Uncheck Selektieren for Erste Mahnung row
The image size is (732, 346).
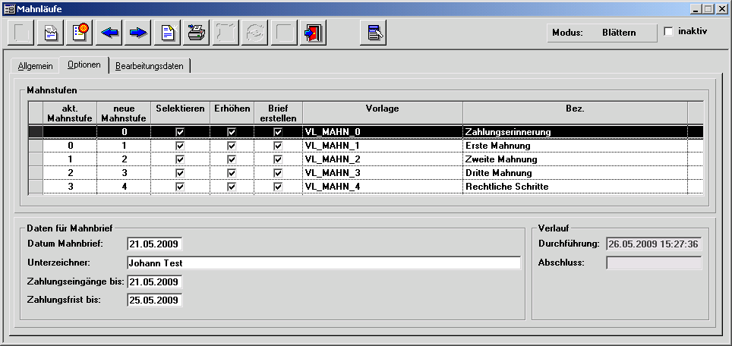tap(180, 146)
